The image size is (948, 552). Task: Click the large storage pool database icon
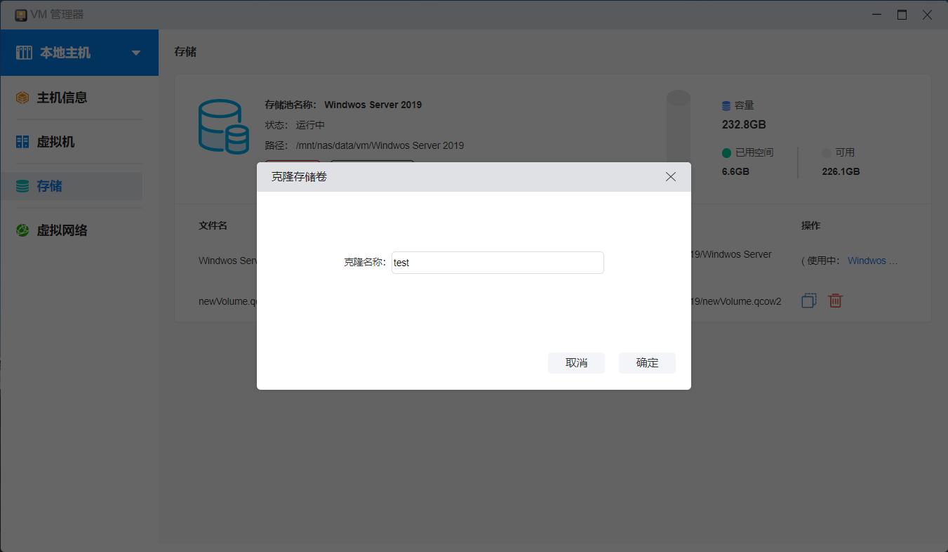click(x=223, y=126)
